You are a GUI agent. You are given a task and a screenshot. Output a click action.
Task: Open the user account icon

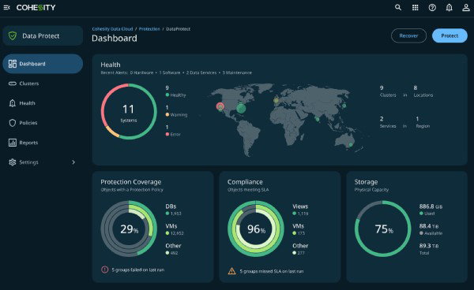tap(466, 8)
